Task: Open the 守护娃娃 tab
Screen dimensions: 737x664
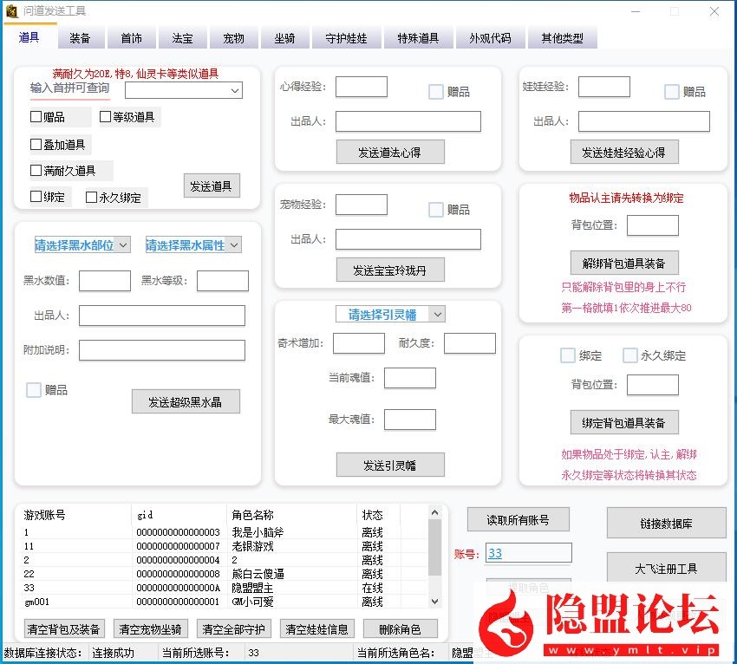Action: pyautogui.click(x=346, y=39)
